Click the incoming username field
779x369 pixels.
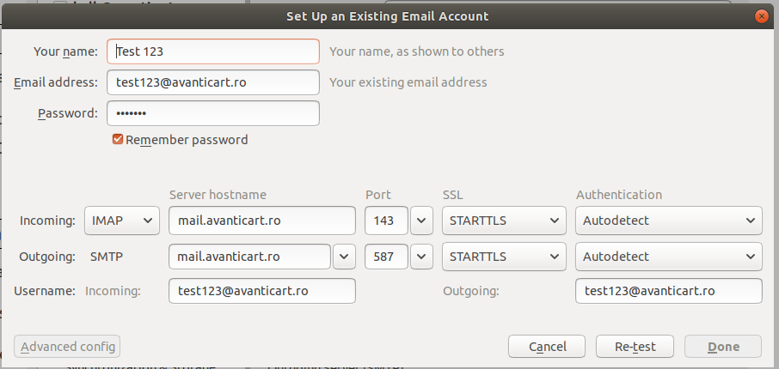tap(262, 291)
